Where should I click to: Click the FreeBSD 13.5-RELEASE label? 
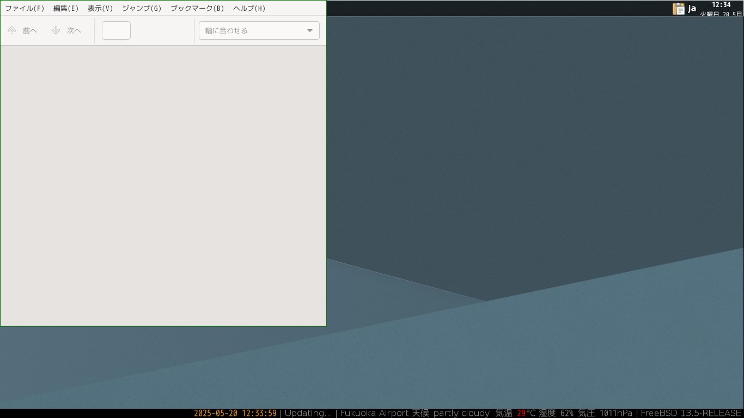point(691,413)
